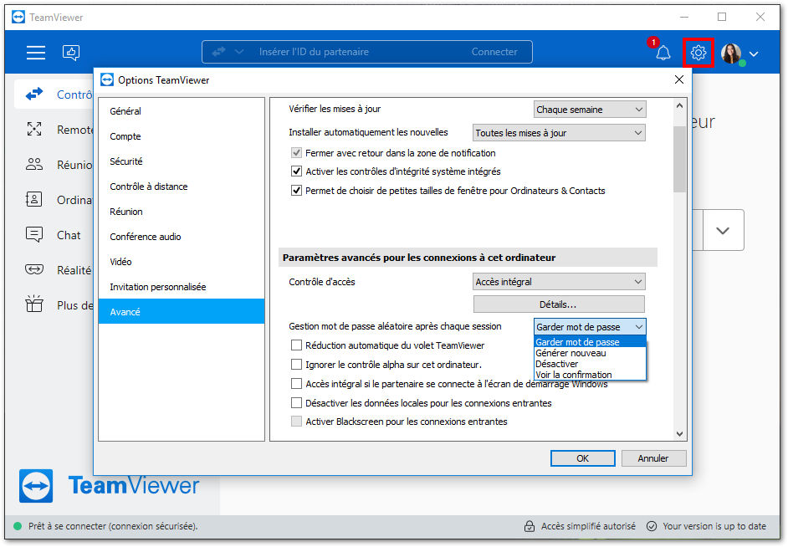This screenshot has width=788, height=547.
Task: Click Prêt à se connecter status text
Action: click(113, 526)
